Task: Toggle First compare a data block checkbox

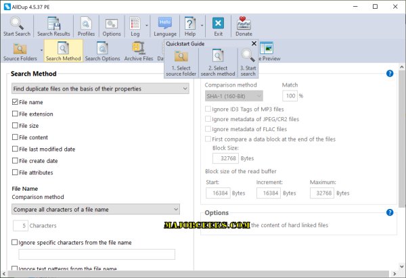Action: coord(208,139)
